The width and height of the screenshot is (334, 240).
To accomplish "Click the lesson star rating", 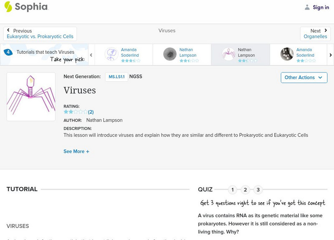I will tap(76, 112).
